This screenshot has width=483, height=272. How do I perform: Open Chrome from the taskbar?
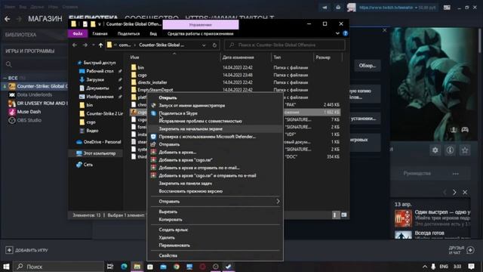pos(177,267)
